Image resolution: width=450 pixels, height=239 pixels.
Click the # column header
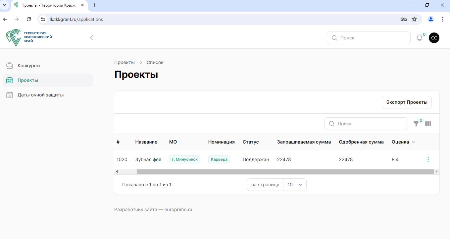point(118,142)
